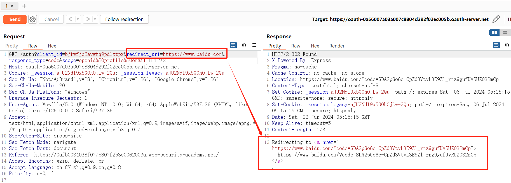Click Sec-Ch-Ua-Platform "Windows" header
The image size is (511, 183).
point(49,92)
